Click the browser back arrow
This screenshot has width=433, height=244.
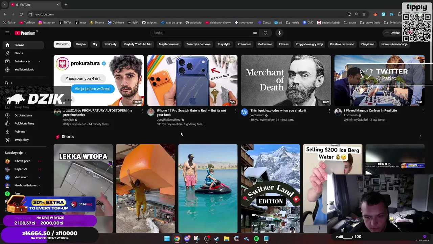pyautogui.click(x=5, y=14)
